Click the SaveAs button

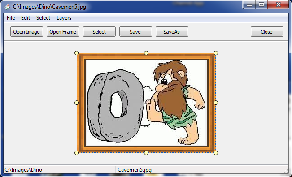pos(172,32)
